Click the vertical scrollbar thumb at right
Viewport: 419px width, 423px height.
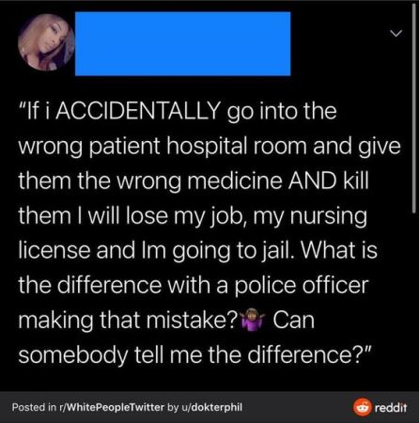coord(414,108)
